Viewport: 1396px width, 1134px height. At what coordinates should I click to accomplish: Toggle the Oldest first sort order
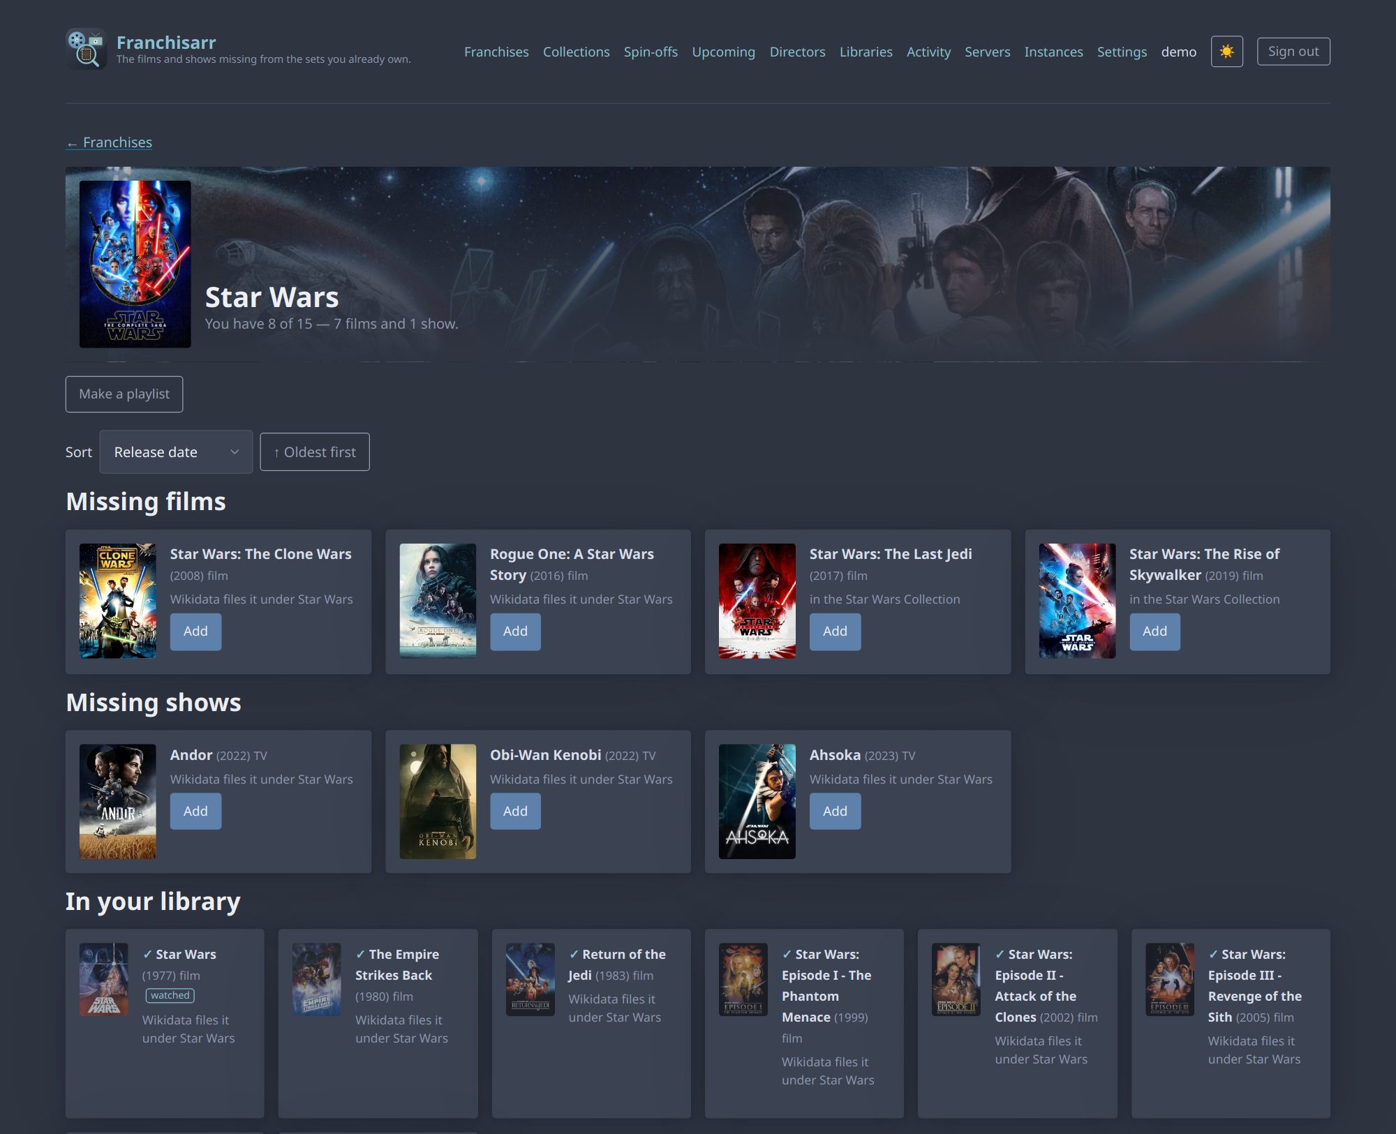[315, 452]
